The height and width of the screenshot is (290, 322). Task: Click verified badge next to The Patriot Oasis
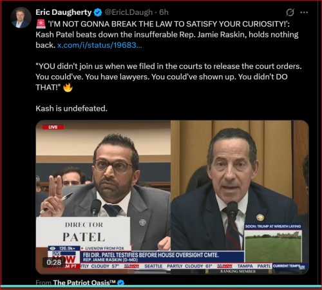click(x=121, y=283)
